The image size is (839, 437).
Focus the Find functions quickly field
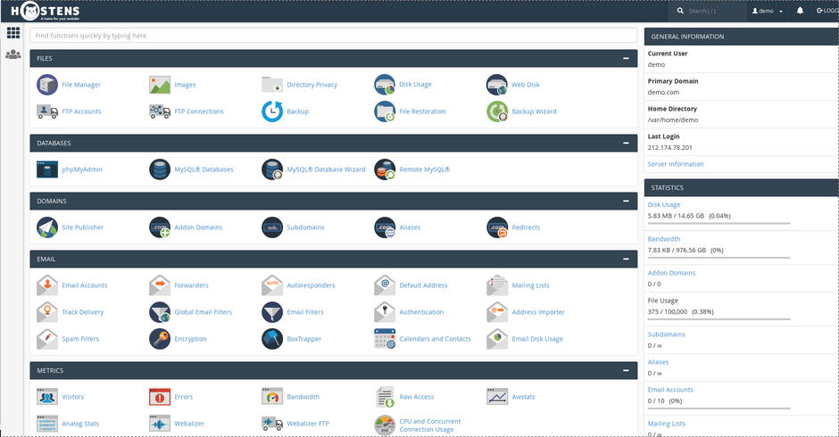click(333, 36)
